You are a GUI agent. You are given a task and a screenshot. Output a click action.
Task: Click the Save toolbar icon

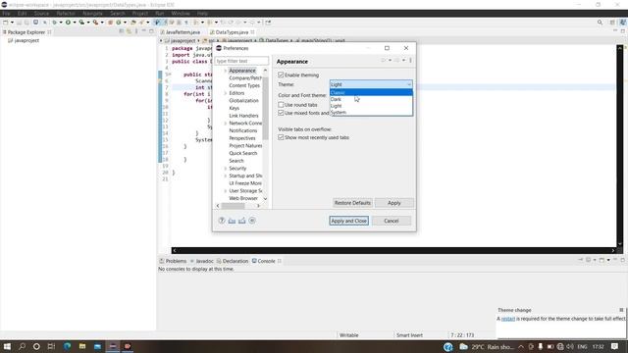click(x=19, y=23)
